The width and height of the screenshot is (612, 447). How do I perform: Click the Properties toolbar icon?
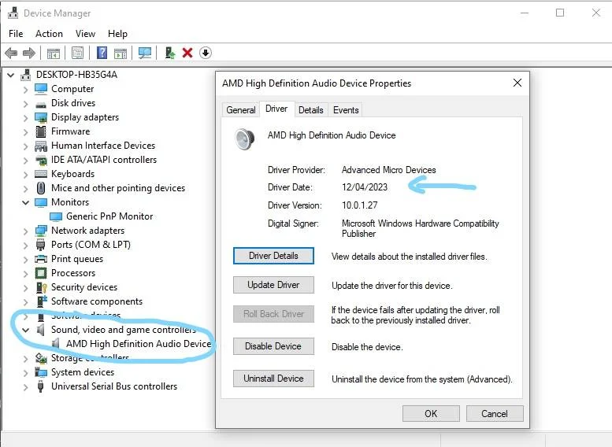click(77, 53)
